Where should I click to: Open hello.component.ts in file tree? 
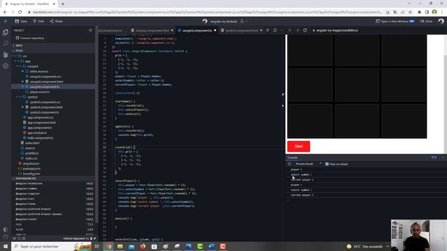click(x=41, y=138)
